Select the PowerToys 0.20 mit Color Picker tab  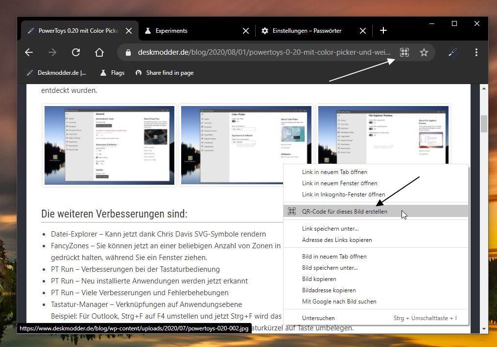click(x=79, y=31)
